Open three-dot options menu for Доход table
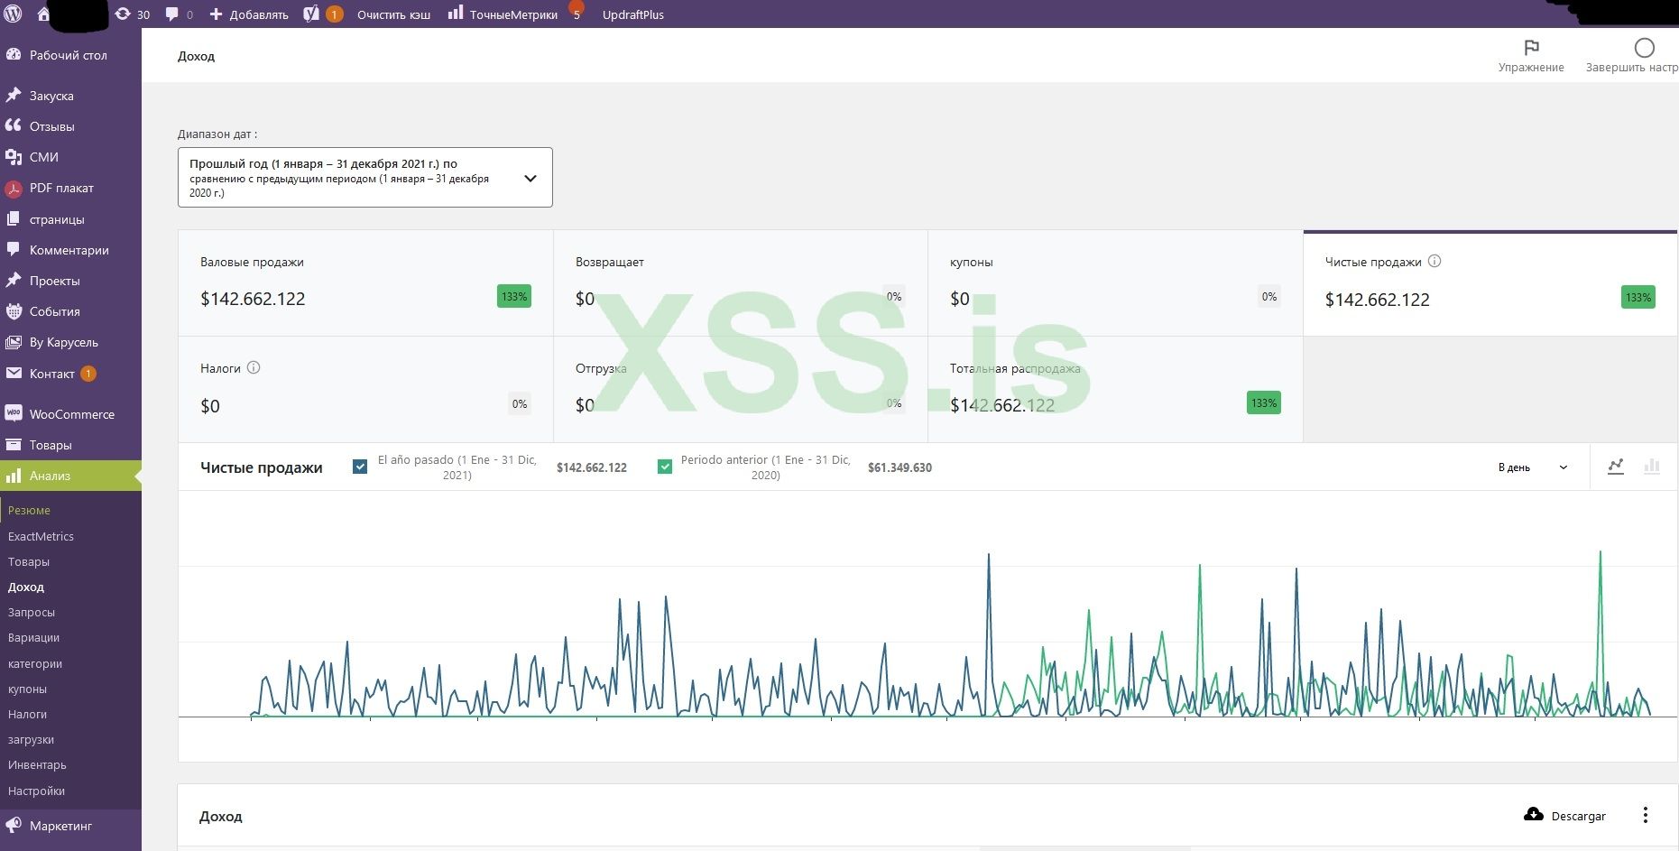Screen dimensions: 1679x851 click(x=1646, y=815)
